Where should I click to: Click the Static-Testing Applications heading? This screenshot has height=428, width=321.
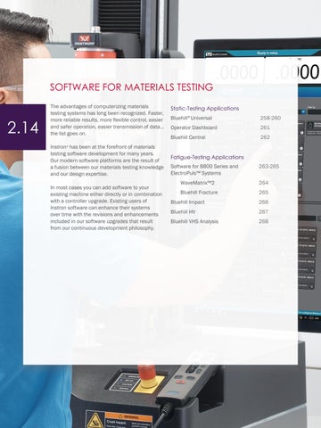(205, 108)
